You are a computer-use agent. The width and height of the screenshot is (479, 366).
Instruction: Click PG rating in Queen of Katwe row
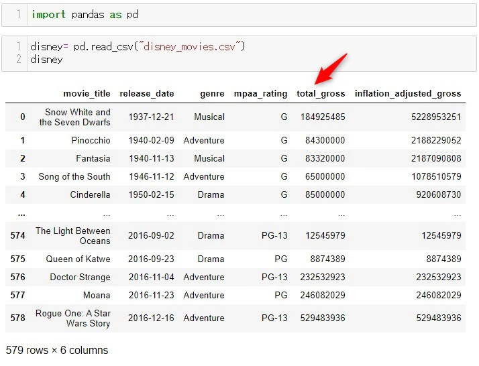[x=280, y=259]
